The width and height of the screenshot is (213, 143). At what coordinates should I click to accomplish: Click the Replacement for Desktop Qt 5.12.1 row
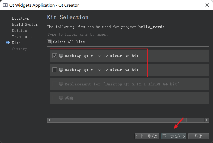(x=130, y=84)
